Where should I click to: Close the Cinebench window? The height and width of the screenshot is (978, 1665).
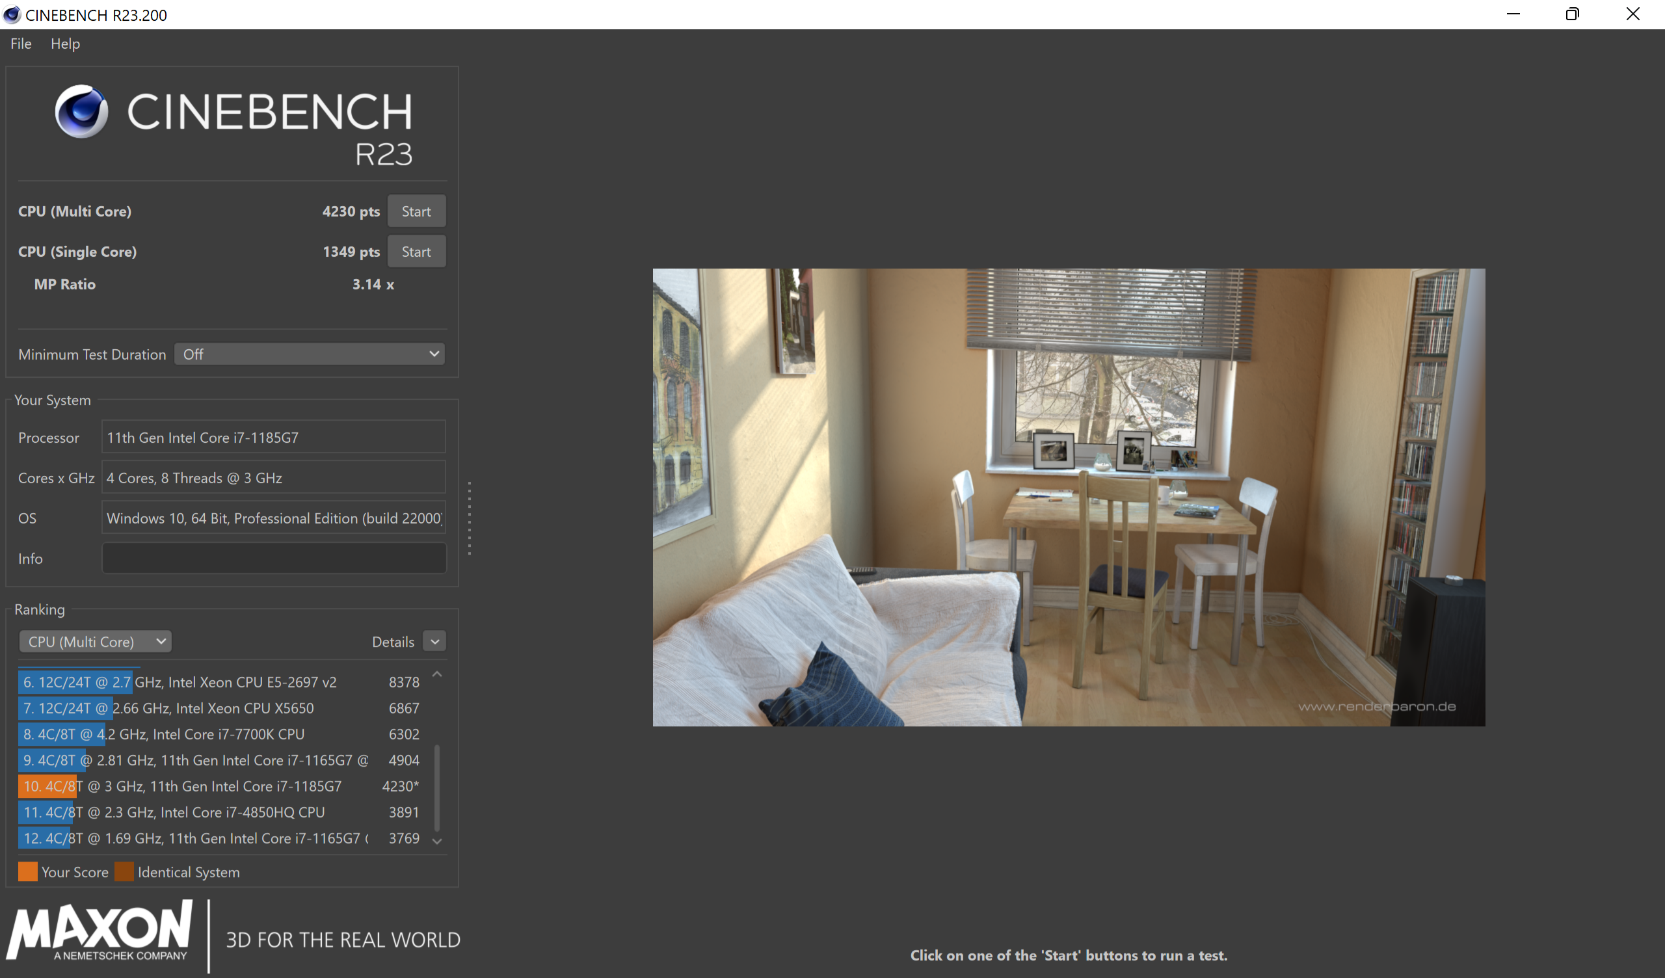[x=1632, y=14]
